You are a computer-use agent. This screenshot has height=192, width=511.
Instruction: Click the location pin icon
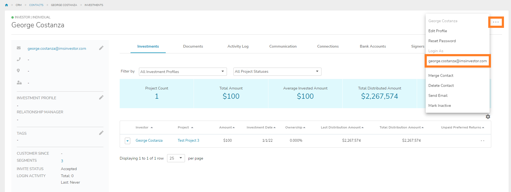[18, 71]
